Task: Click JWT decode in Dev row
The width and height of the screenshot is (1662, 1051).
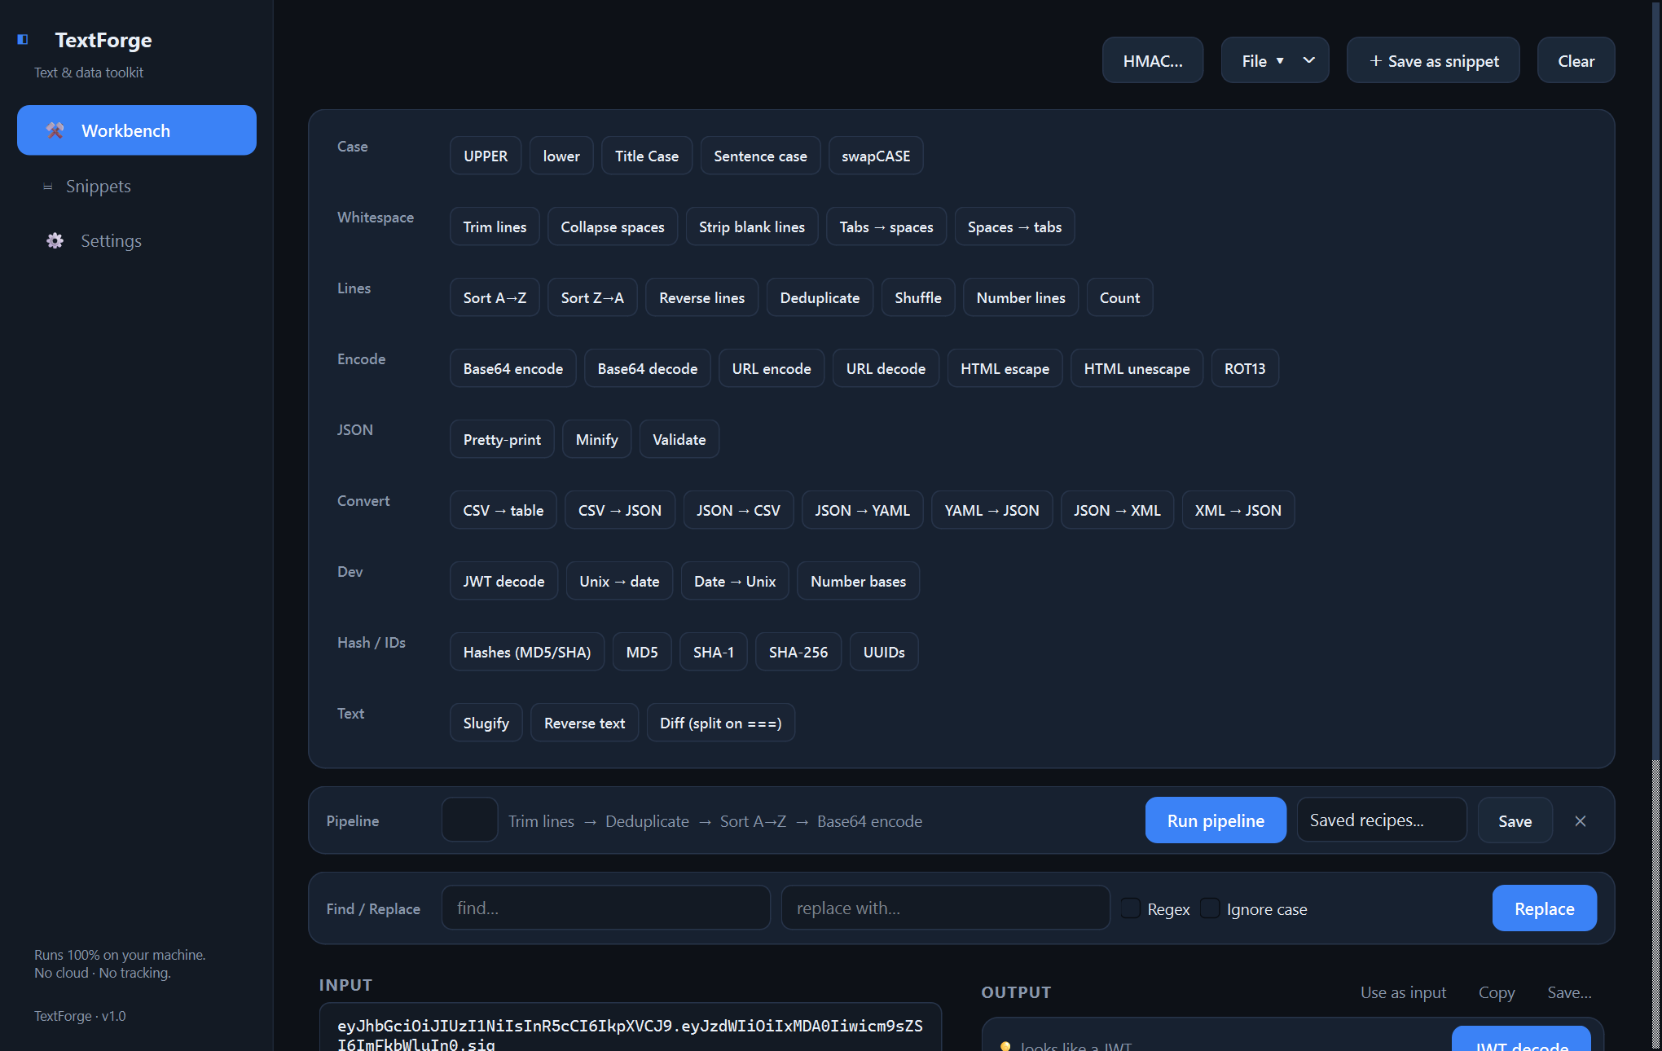Action: point(503,581)
